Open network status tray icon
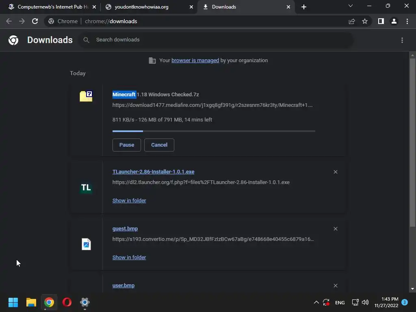Image resolution: width=416 pixels, height=312 pixels. click(355, 302)
